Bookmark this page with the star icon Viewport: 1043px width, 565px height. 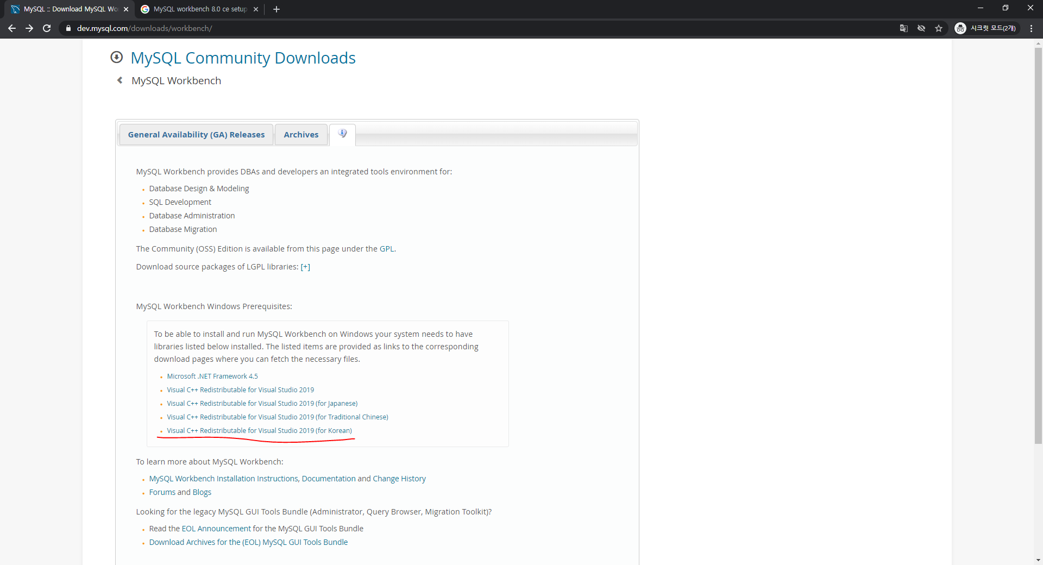(x=939, y=28)
